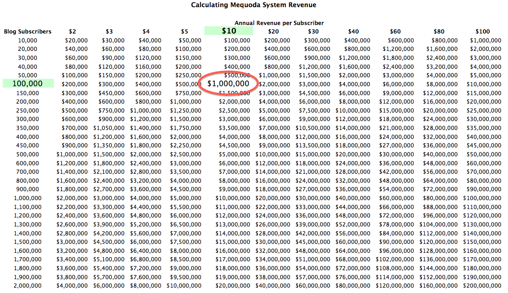Click $7,000,000 in the 700,000 row, $10 column
The height and width of the screenshot is (293, 508).
point(234,172)
